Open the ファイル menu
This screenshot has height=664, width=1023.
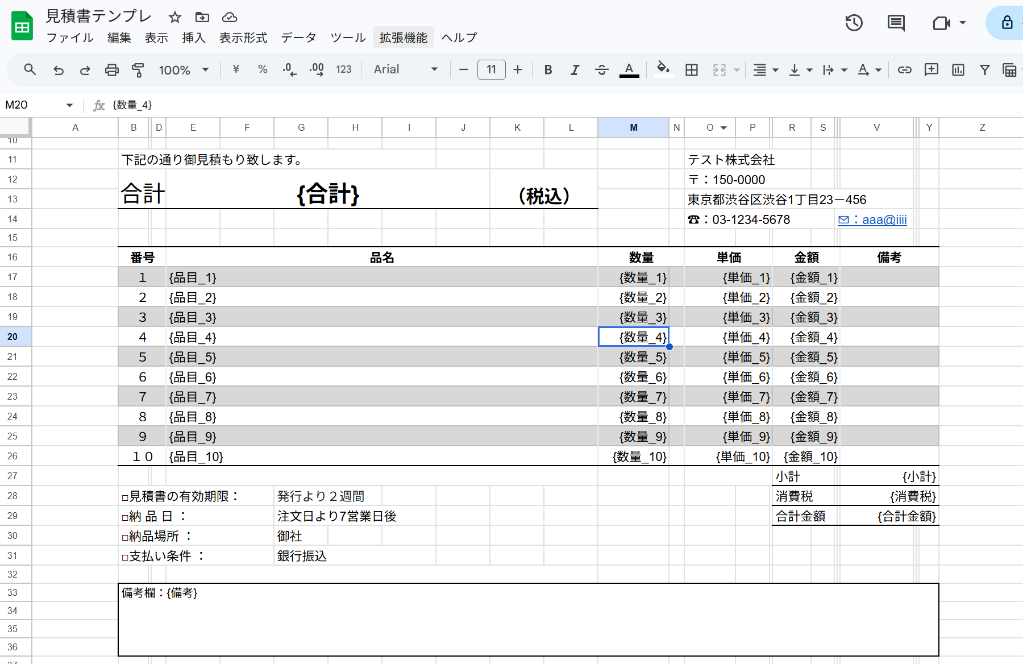[x=70, y=38]
